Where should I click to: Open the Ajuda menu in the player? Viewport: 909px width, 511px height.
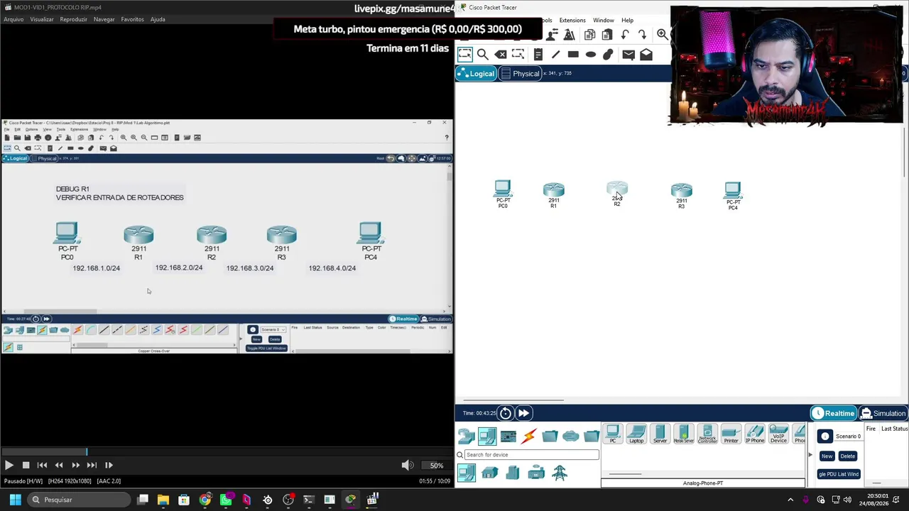[x=158, y=19]
